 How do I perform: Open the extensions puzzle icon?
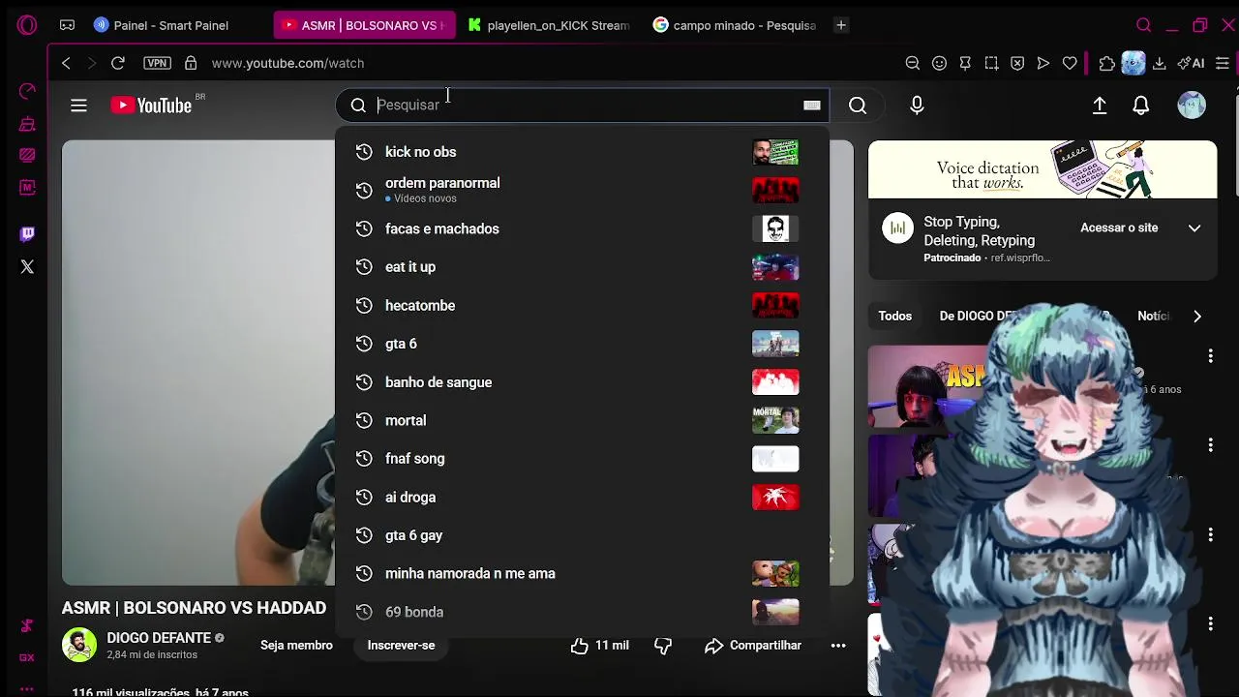[1107, 63]
